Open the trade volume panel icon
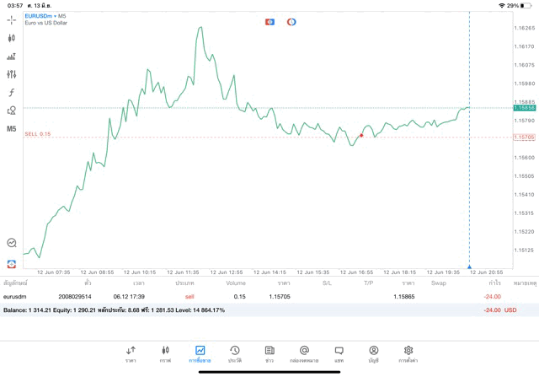 [x=11, y=57]
